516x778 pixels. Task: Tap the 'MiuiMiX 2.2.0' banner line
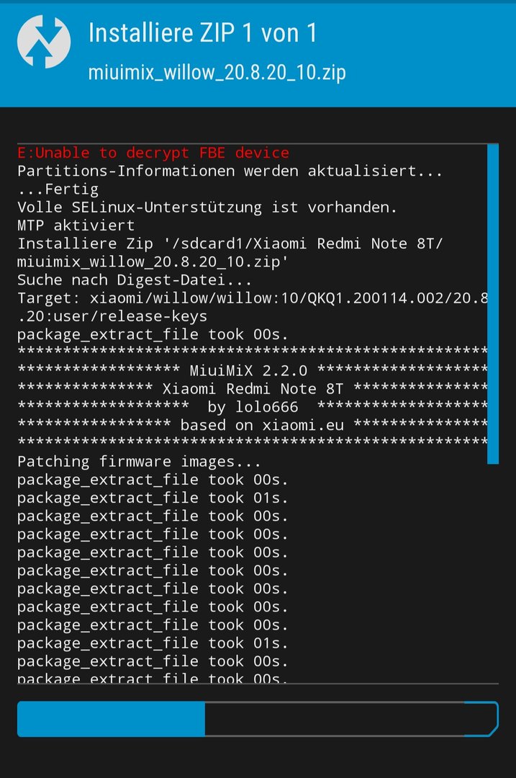pyautogui.click(x=253, y=371)
